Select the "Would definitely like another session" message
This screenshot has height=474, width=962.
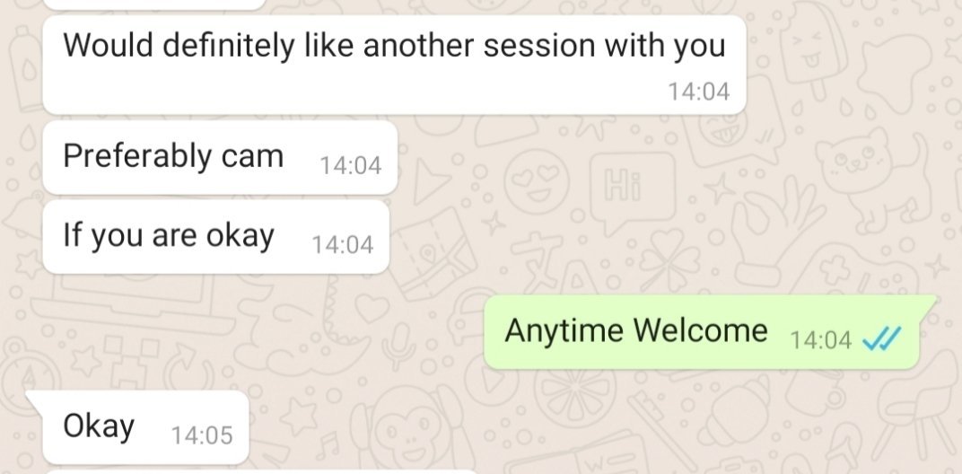click(394, 65)
